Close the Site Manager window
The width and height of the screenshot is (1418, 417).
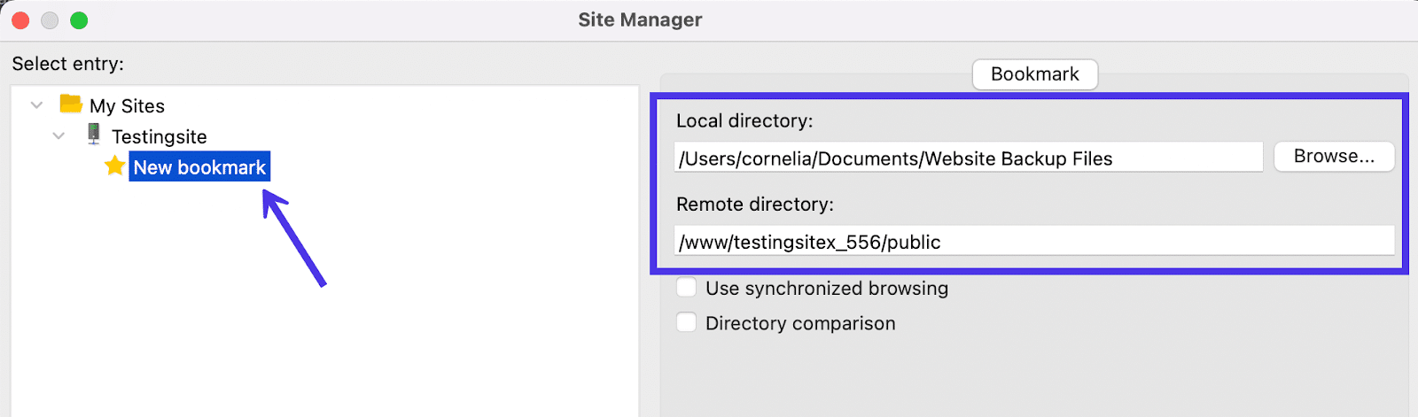20,20
